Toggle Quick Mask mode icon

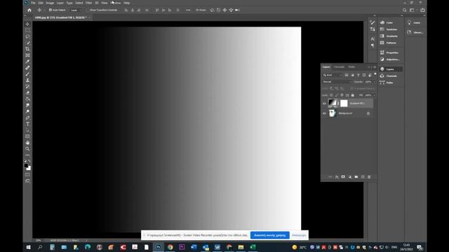click(27, 174)
